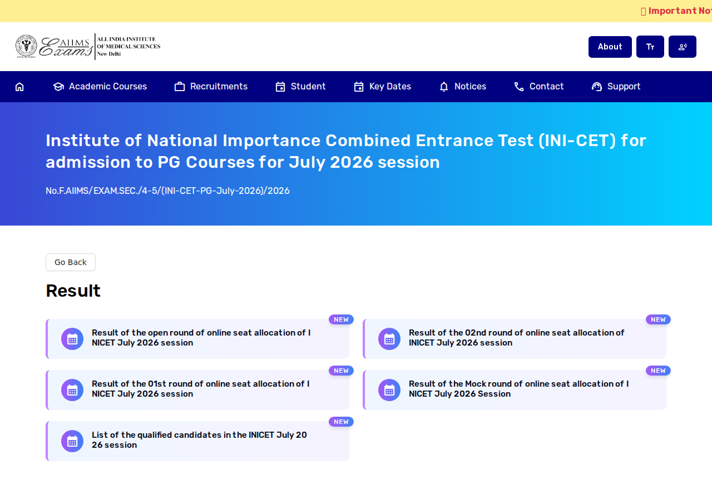Click the All India Institute of Medical Sciences text

[128, 46]
